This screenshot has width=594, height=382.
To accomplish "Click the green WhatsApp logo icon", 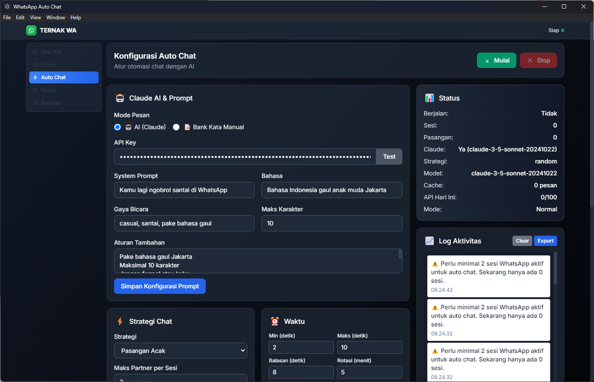I will [x=31, y=30].
